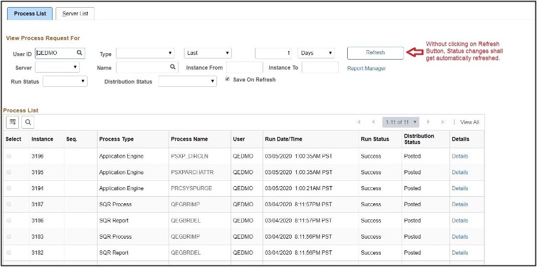Select checkbox for instance 3195

[9, 172]
